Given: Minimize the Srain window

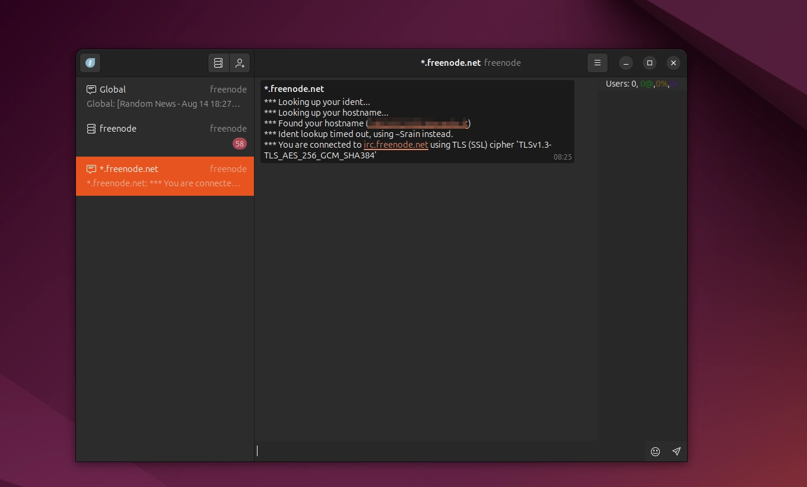Looking at the screenshot, I should click(626, 63).
